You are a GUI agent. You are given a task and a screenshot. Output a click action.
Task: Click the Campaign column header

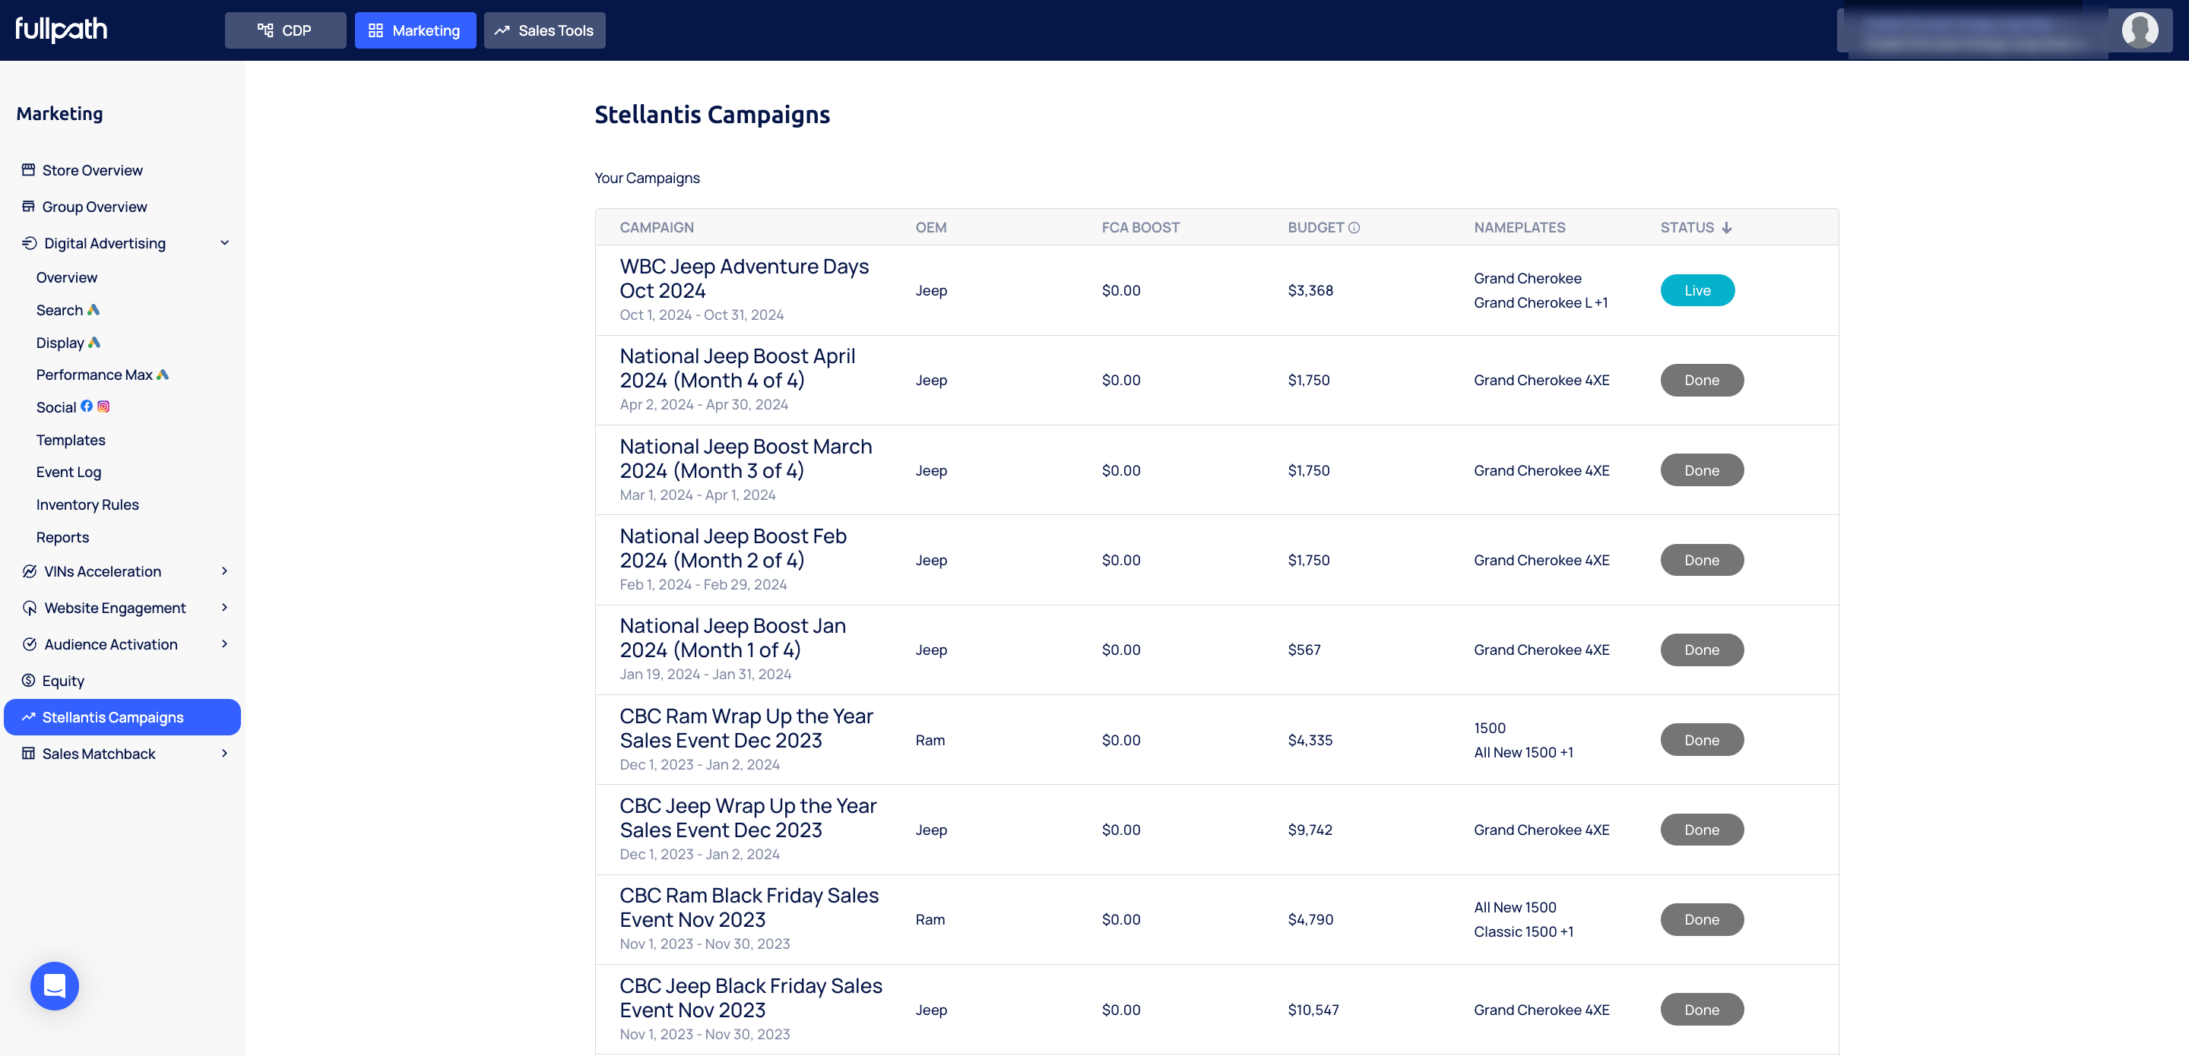[x=656, y=228]
